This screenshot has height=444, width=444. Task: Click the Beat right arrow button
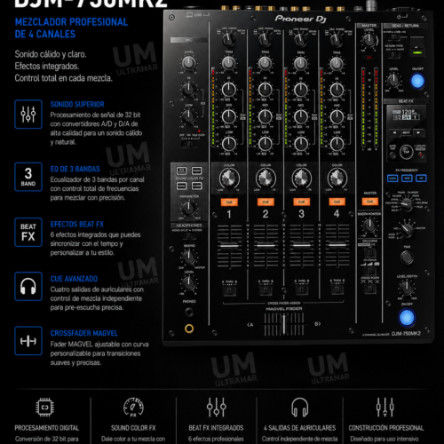[418, 132]
